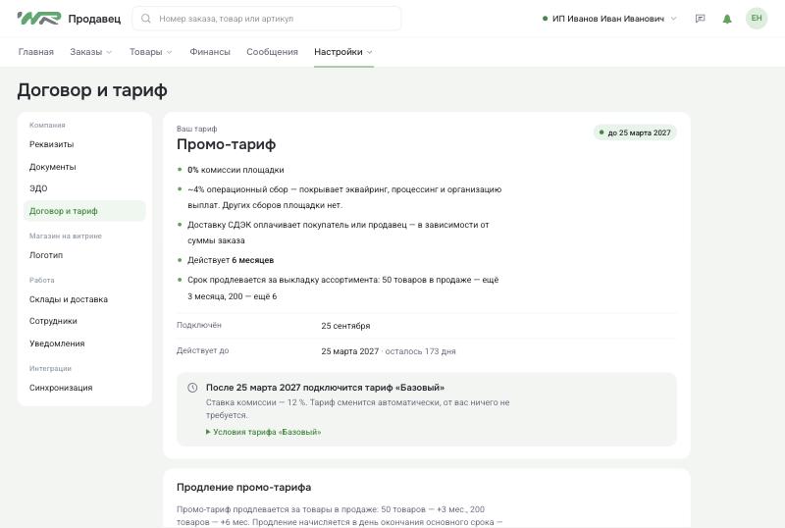The image size is (785, 528).
Task: Open Документы in the sidebar
Action: 84,167
